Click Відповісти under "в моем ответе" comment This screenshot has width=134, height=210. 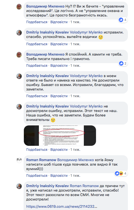pyautogui.click(x=59, y=96)
